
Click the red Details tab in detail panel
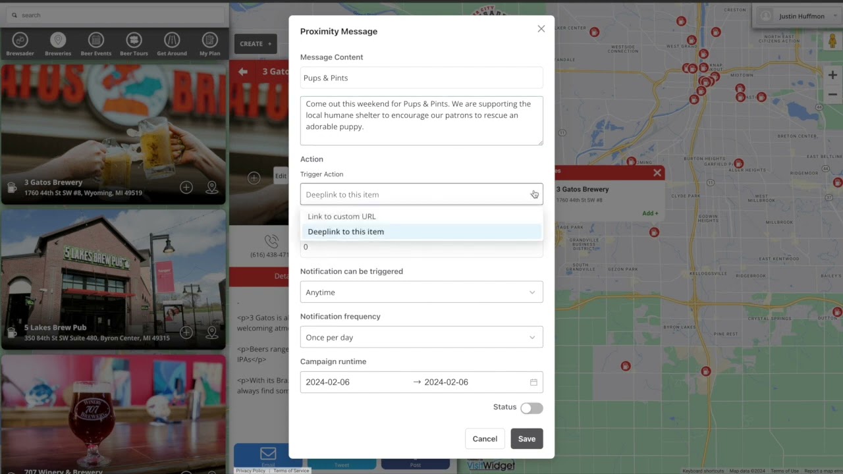coord(259,276)
